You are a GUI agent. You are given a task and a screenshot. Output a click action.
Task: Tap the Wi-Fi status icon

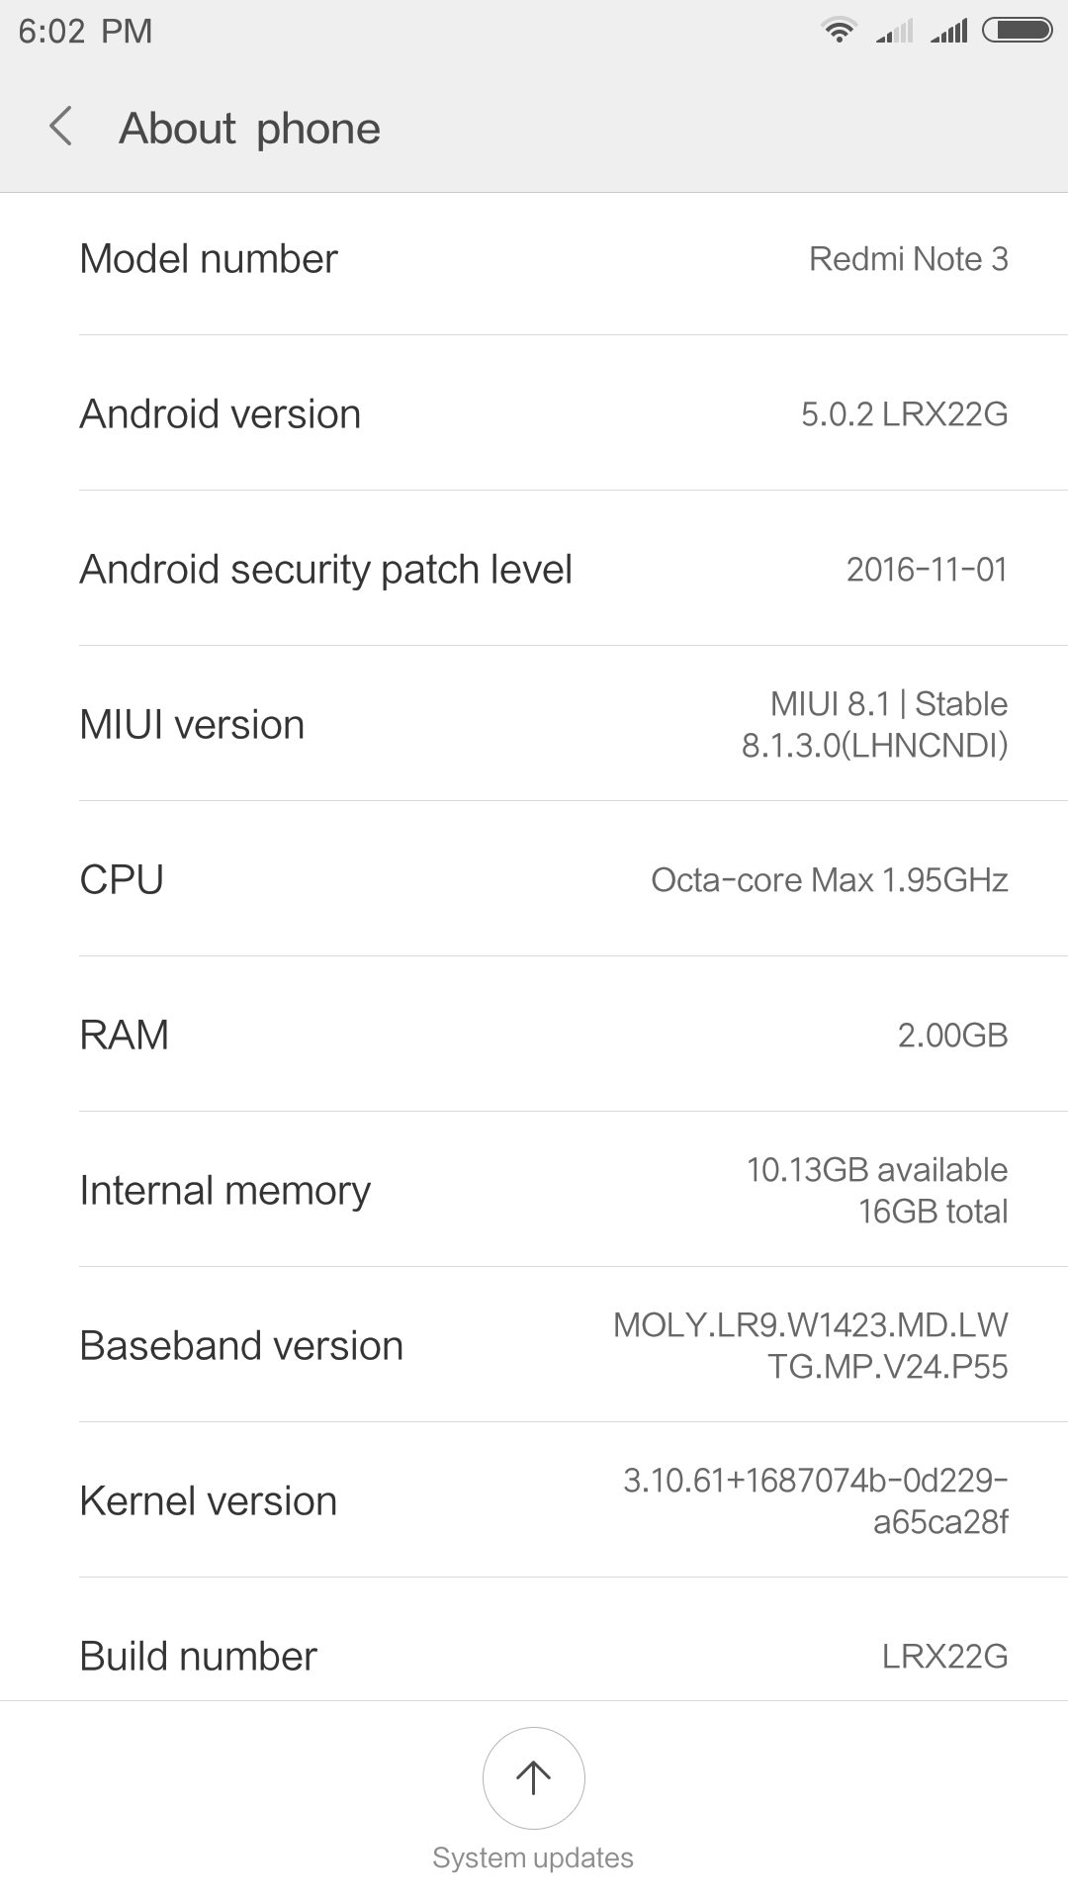[839, 31]
